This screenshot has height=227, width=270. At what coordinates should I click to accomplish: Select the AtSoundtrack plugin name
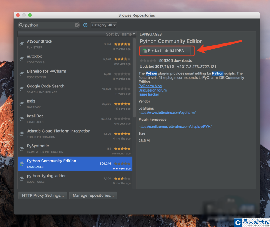tap(39, 41)
